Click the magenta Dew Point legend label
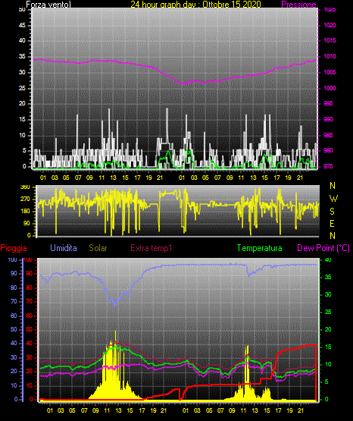Viewport: 353px width, 421px height. click(x=323, y=248)
